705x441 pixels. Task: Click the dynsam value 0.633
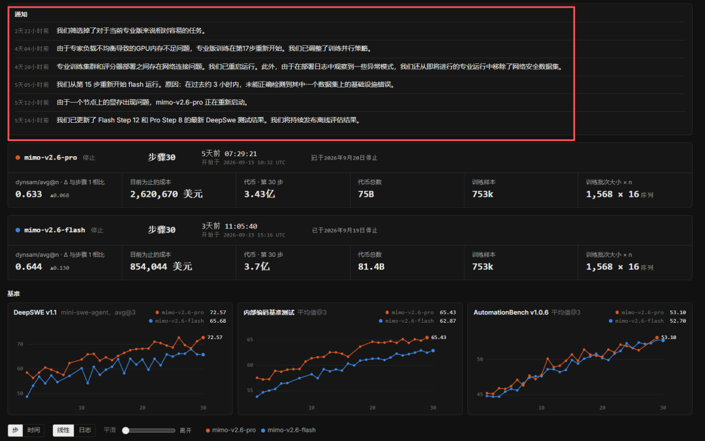[x=29, y=195]
